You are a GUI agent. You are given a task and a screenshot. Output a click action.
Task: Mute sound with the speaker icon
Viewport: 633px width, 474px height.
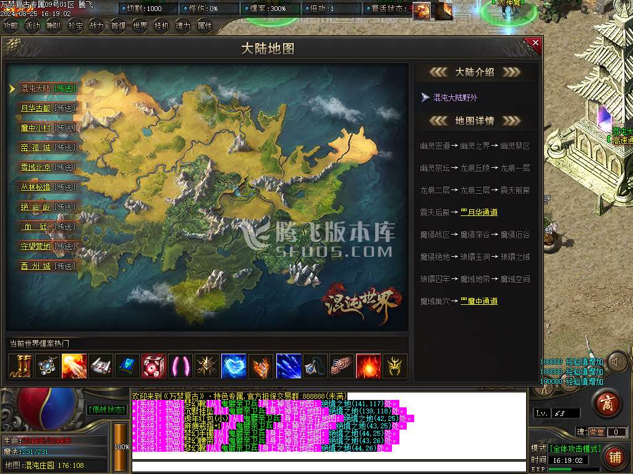pyautogui.click(x=618, y=362)
